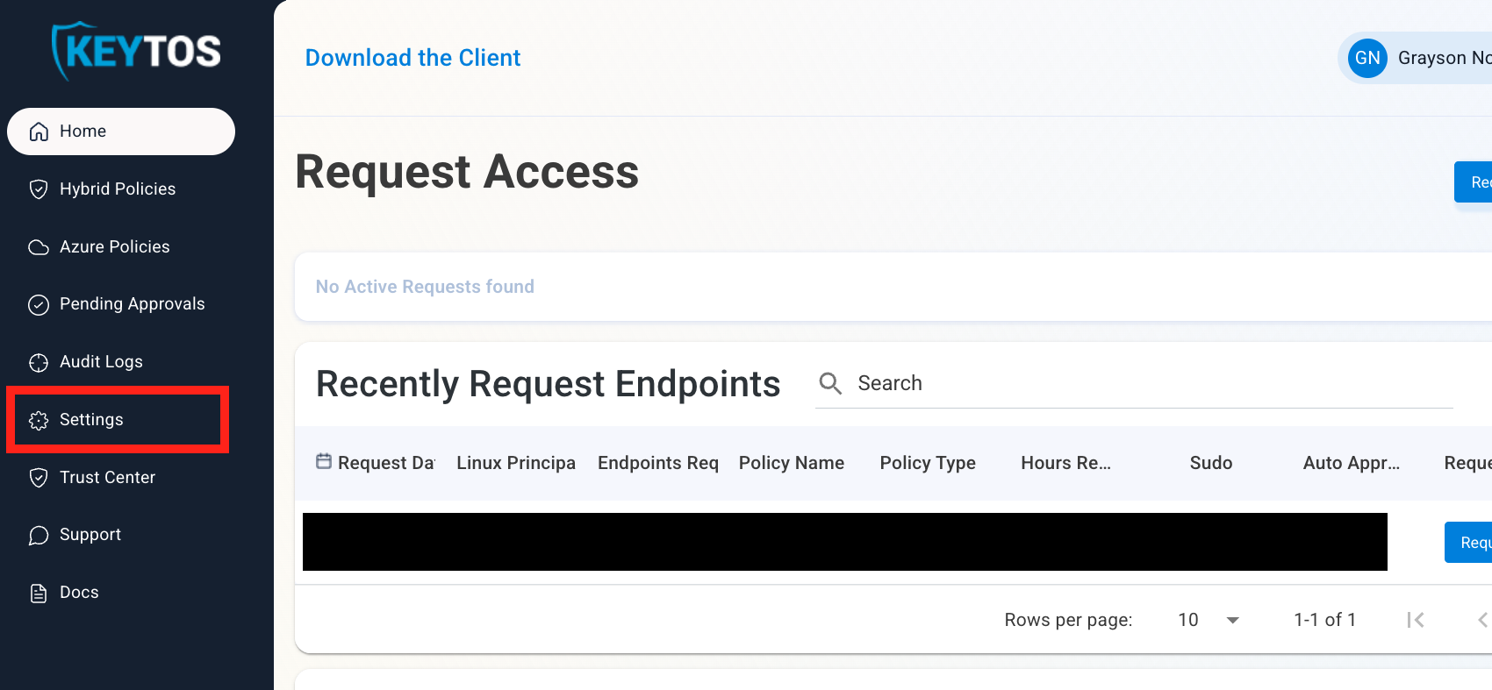Image resolution: width=1492 pixels, height=690 pixels.
Task: Click the Home house icon in sidebar
Action: click(39, 132)
